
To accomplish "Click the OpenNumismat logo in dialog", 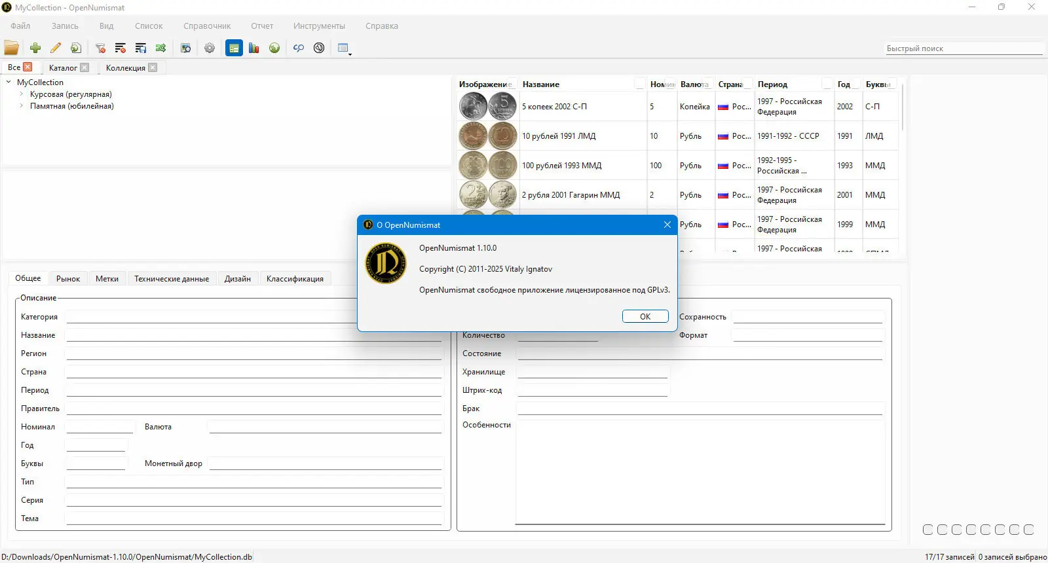I will 386,263.
